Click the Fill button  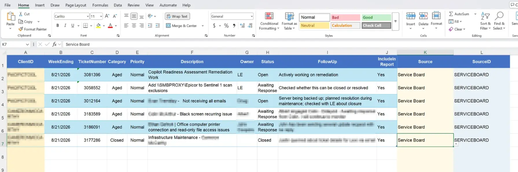pos(455,22)
